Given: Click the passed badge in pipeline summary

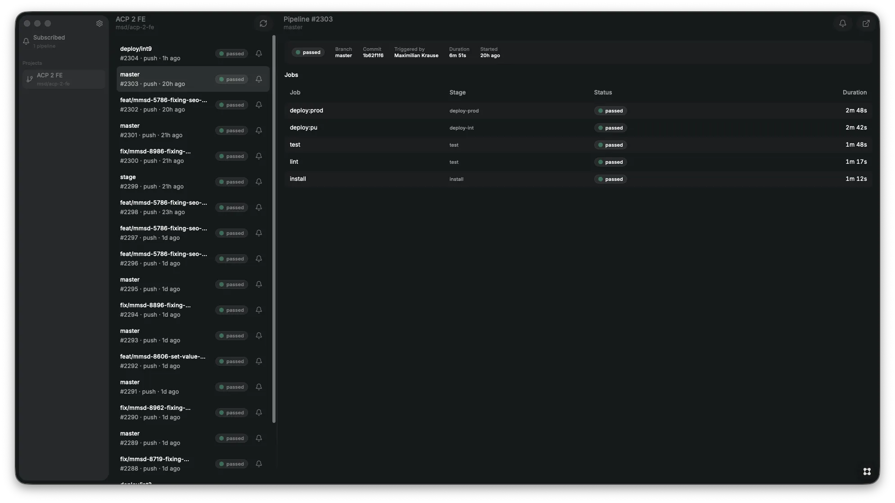Looking at the screenshot, I should (308, 53).
